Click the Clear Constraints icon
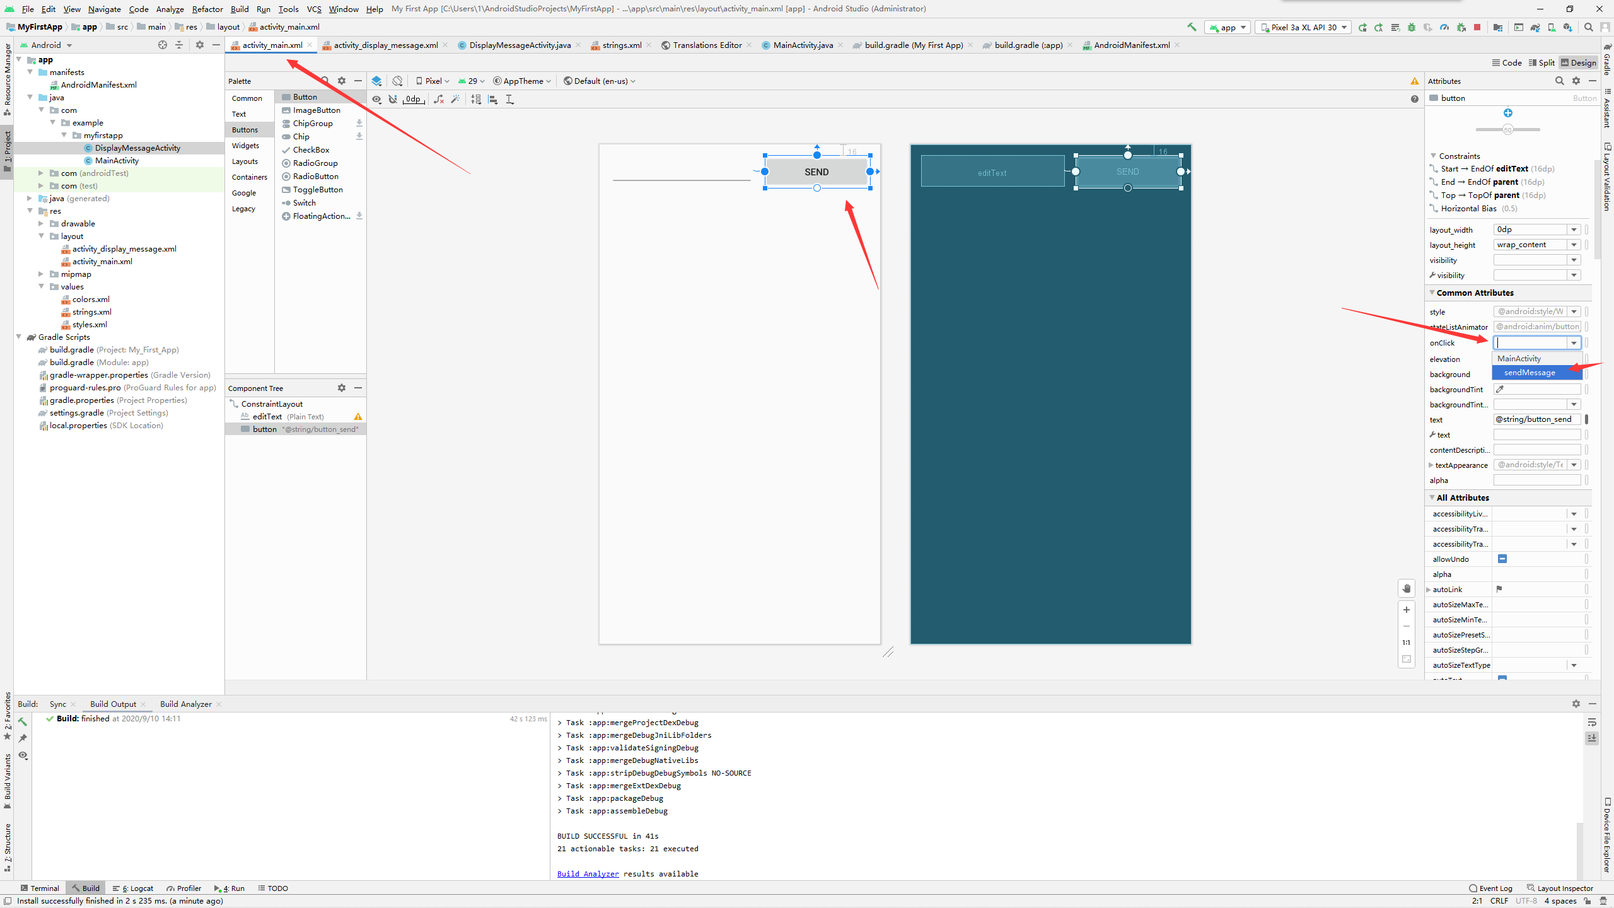1614x908 pixels. click(439, 99)
